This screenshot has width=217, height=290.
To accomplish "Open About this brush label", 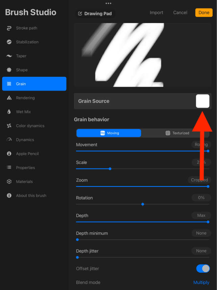I will point(31,196).
